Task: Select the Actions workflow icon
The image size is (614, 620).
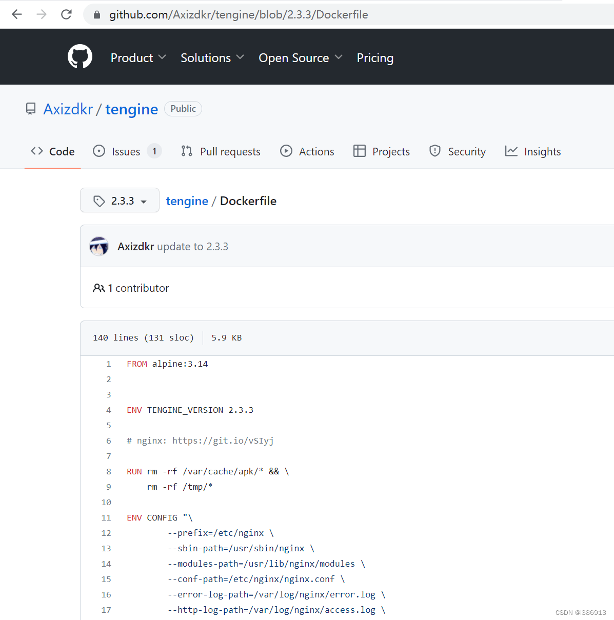Action: click(x=286, y=151)
